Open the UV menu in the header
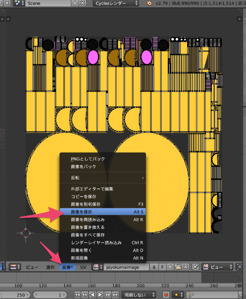Screen dimensions: 246x299 tap(83, 267)
